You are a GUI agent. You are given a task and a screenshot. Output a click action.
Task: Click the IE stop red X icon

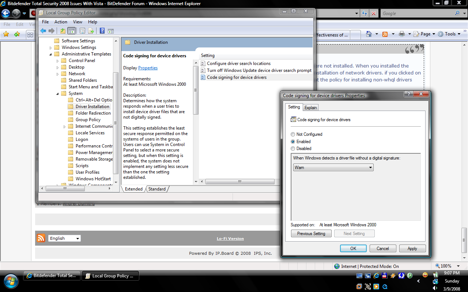click(x=374, y=14)
